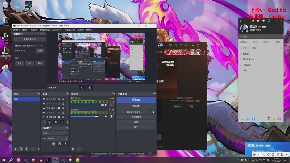
Task: Open OBS 设置 button in controls panel
Action: pos(136,122)
